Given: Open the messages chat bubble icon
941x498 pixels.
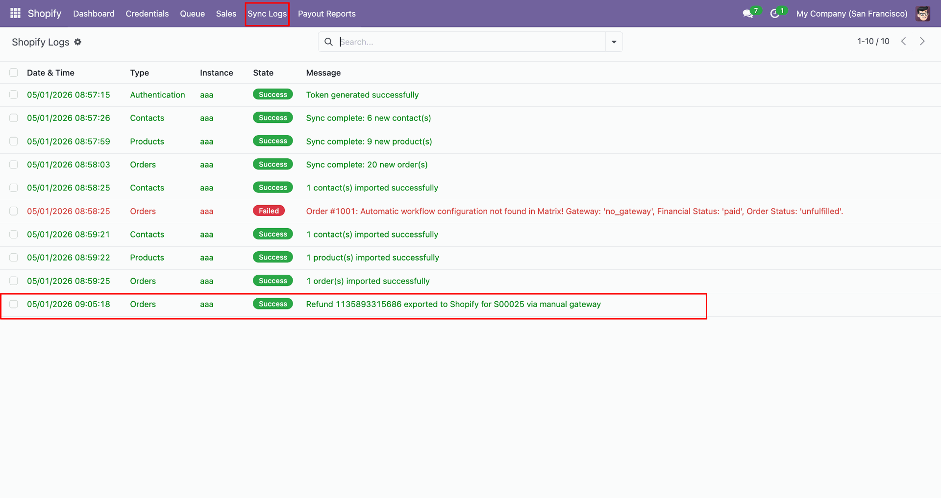Looking at the screenshot, I should click(748, 14).
